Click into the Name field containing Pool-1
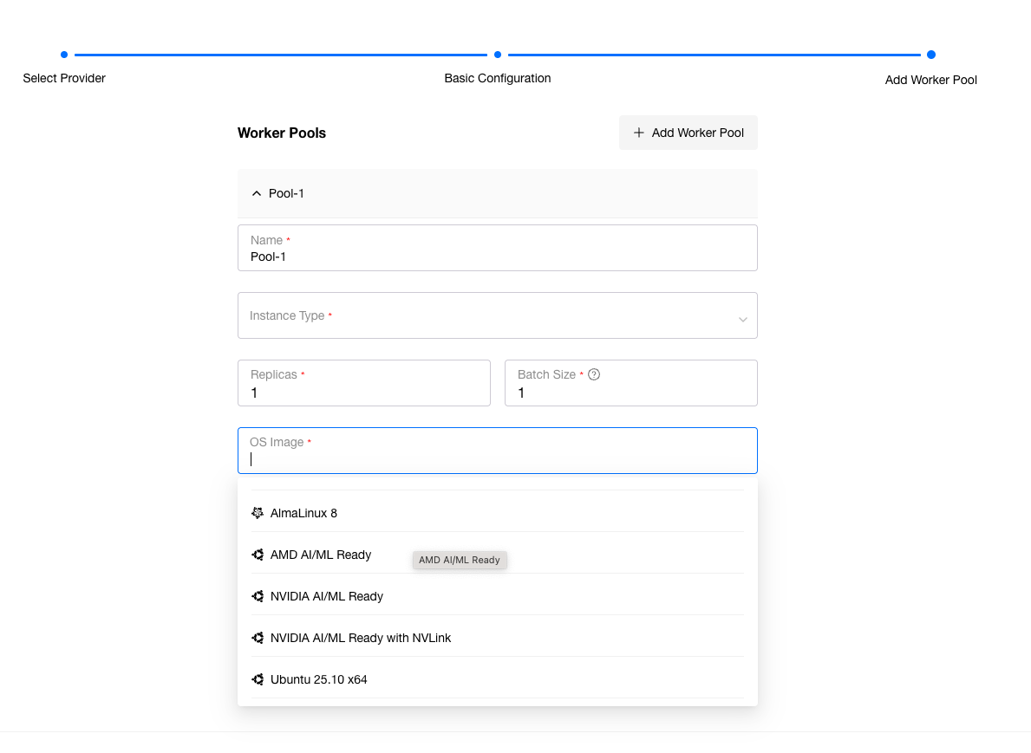This screenshot has height=753, width=1031. 497,256
